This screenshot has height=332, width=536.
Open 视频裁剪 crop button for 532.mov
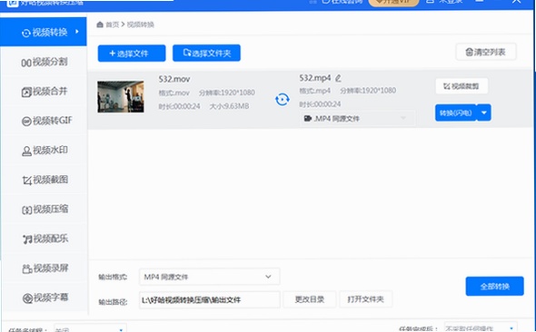click(462, 86)
